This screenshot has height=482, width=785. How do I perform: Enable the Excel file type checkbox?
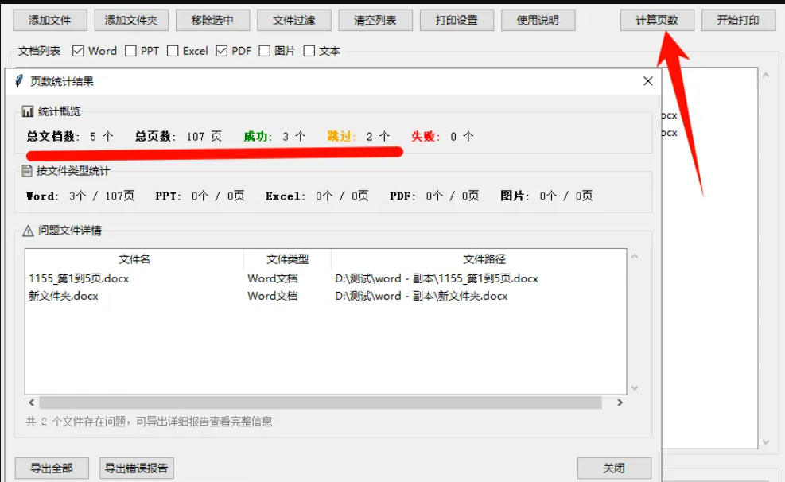[173, 51]
